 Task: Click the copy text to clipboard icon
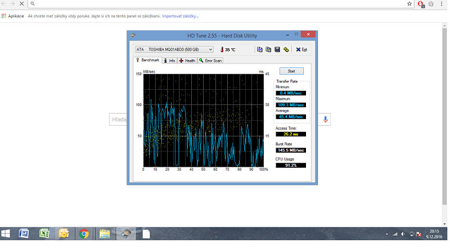pos(259,49)
